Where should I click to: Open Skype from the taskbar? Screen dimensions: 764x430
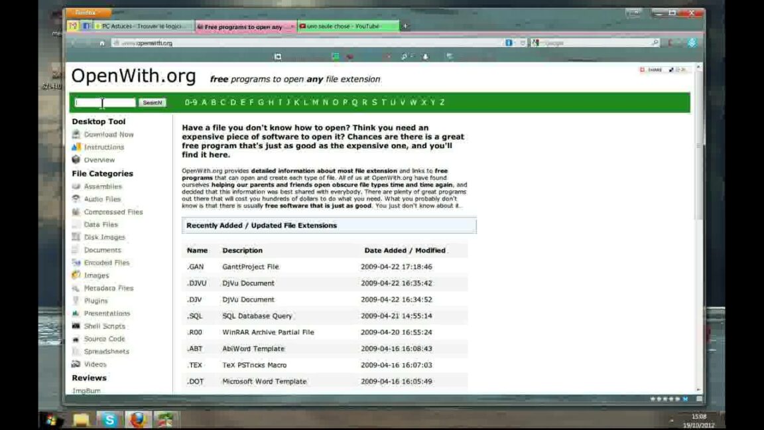[x=109, y=419]
